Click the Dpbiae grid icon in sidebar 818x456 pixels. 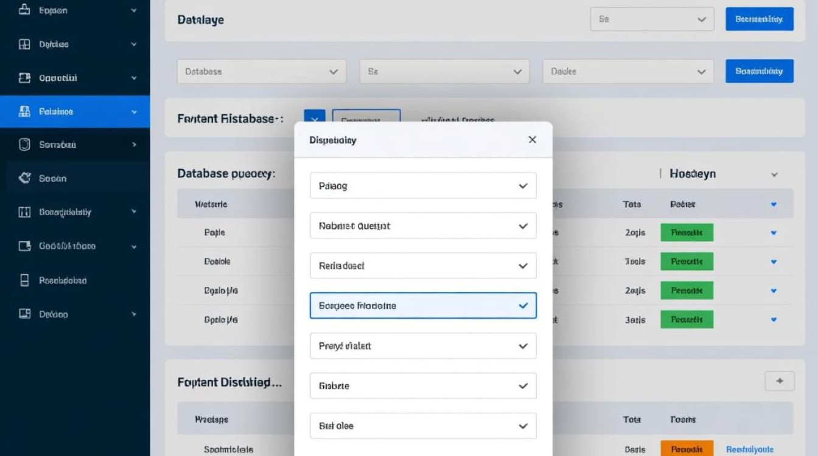(24, 44)
